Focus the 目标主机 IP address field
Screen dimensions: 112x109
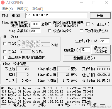tap(57, 15)
